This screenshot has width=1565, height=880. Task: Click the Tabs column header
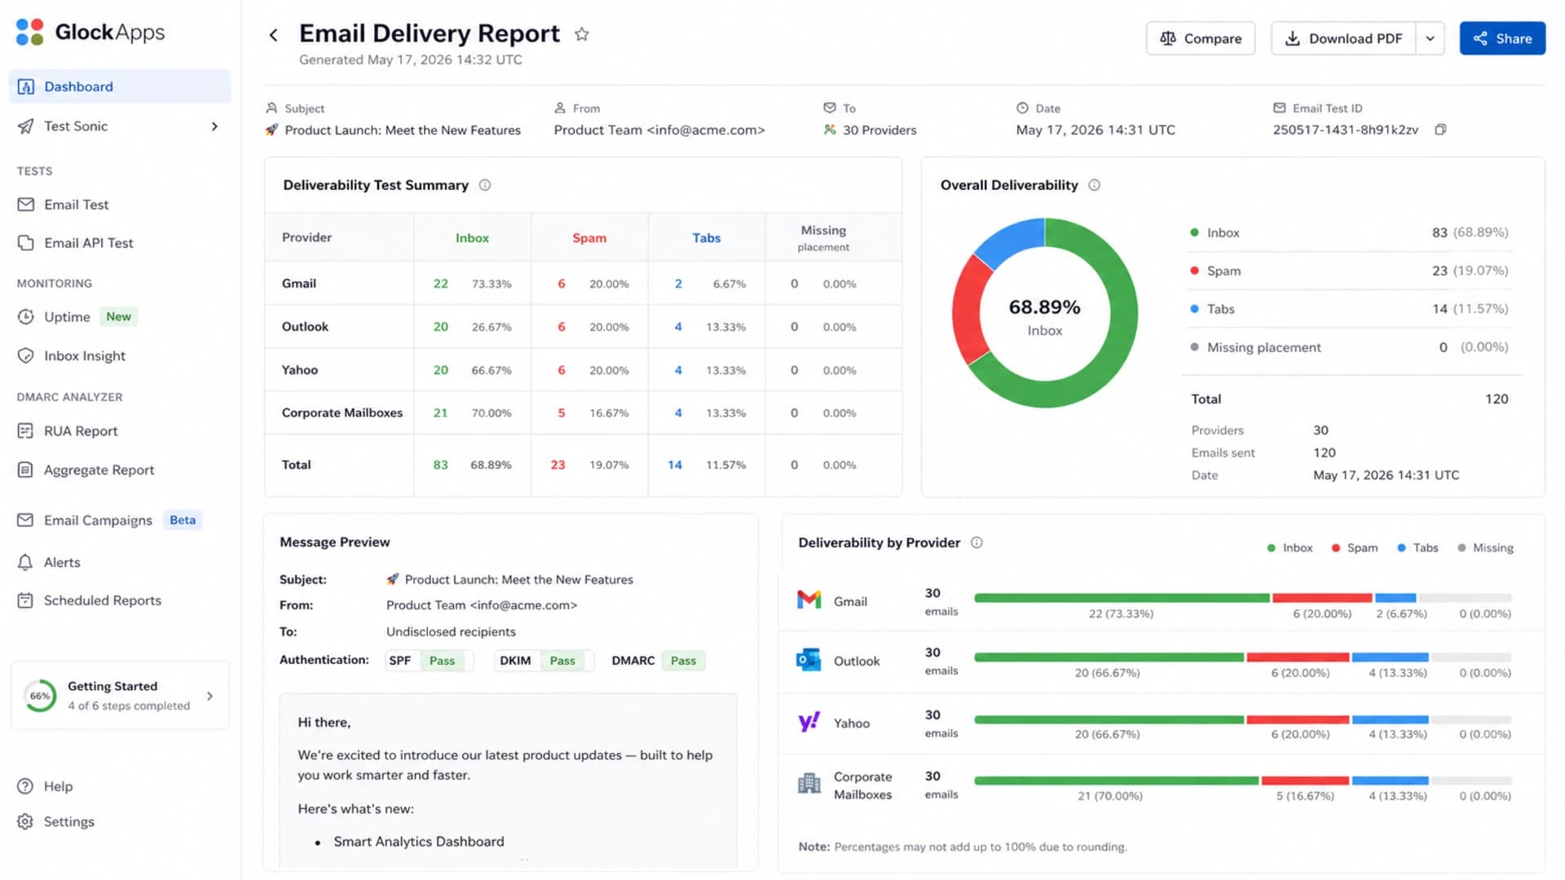(x=707, y=238)
